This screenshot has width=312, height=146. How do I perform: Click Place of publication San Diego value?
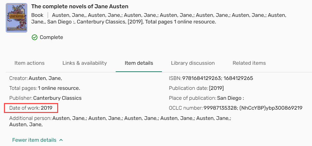[x=231, y=98]
